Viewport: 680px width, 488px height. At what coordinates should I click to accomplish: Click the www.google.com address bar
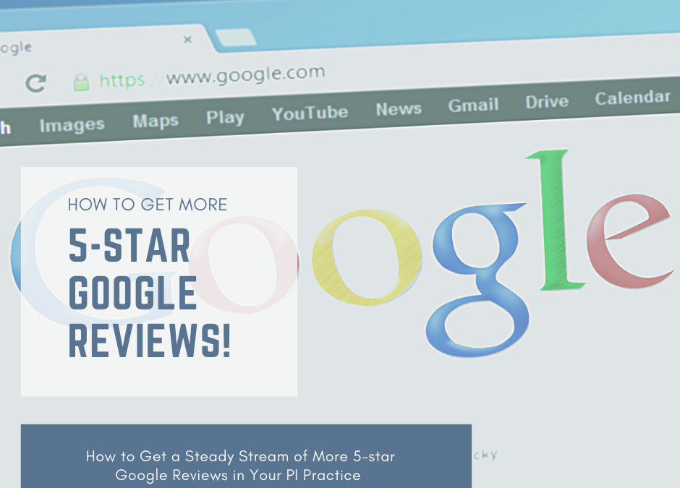click(x=212, y=77)
